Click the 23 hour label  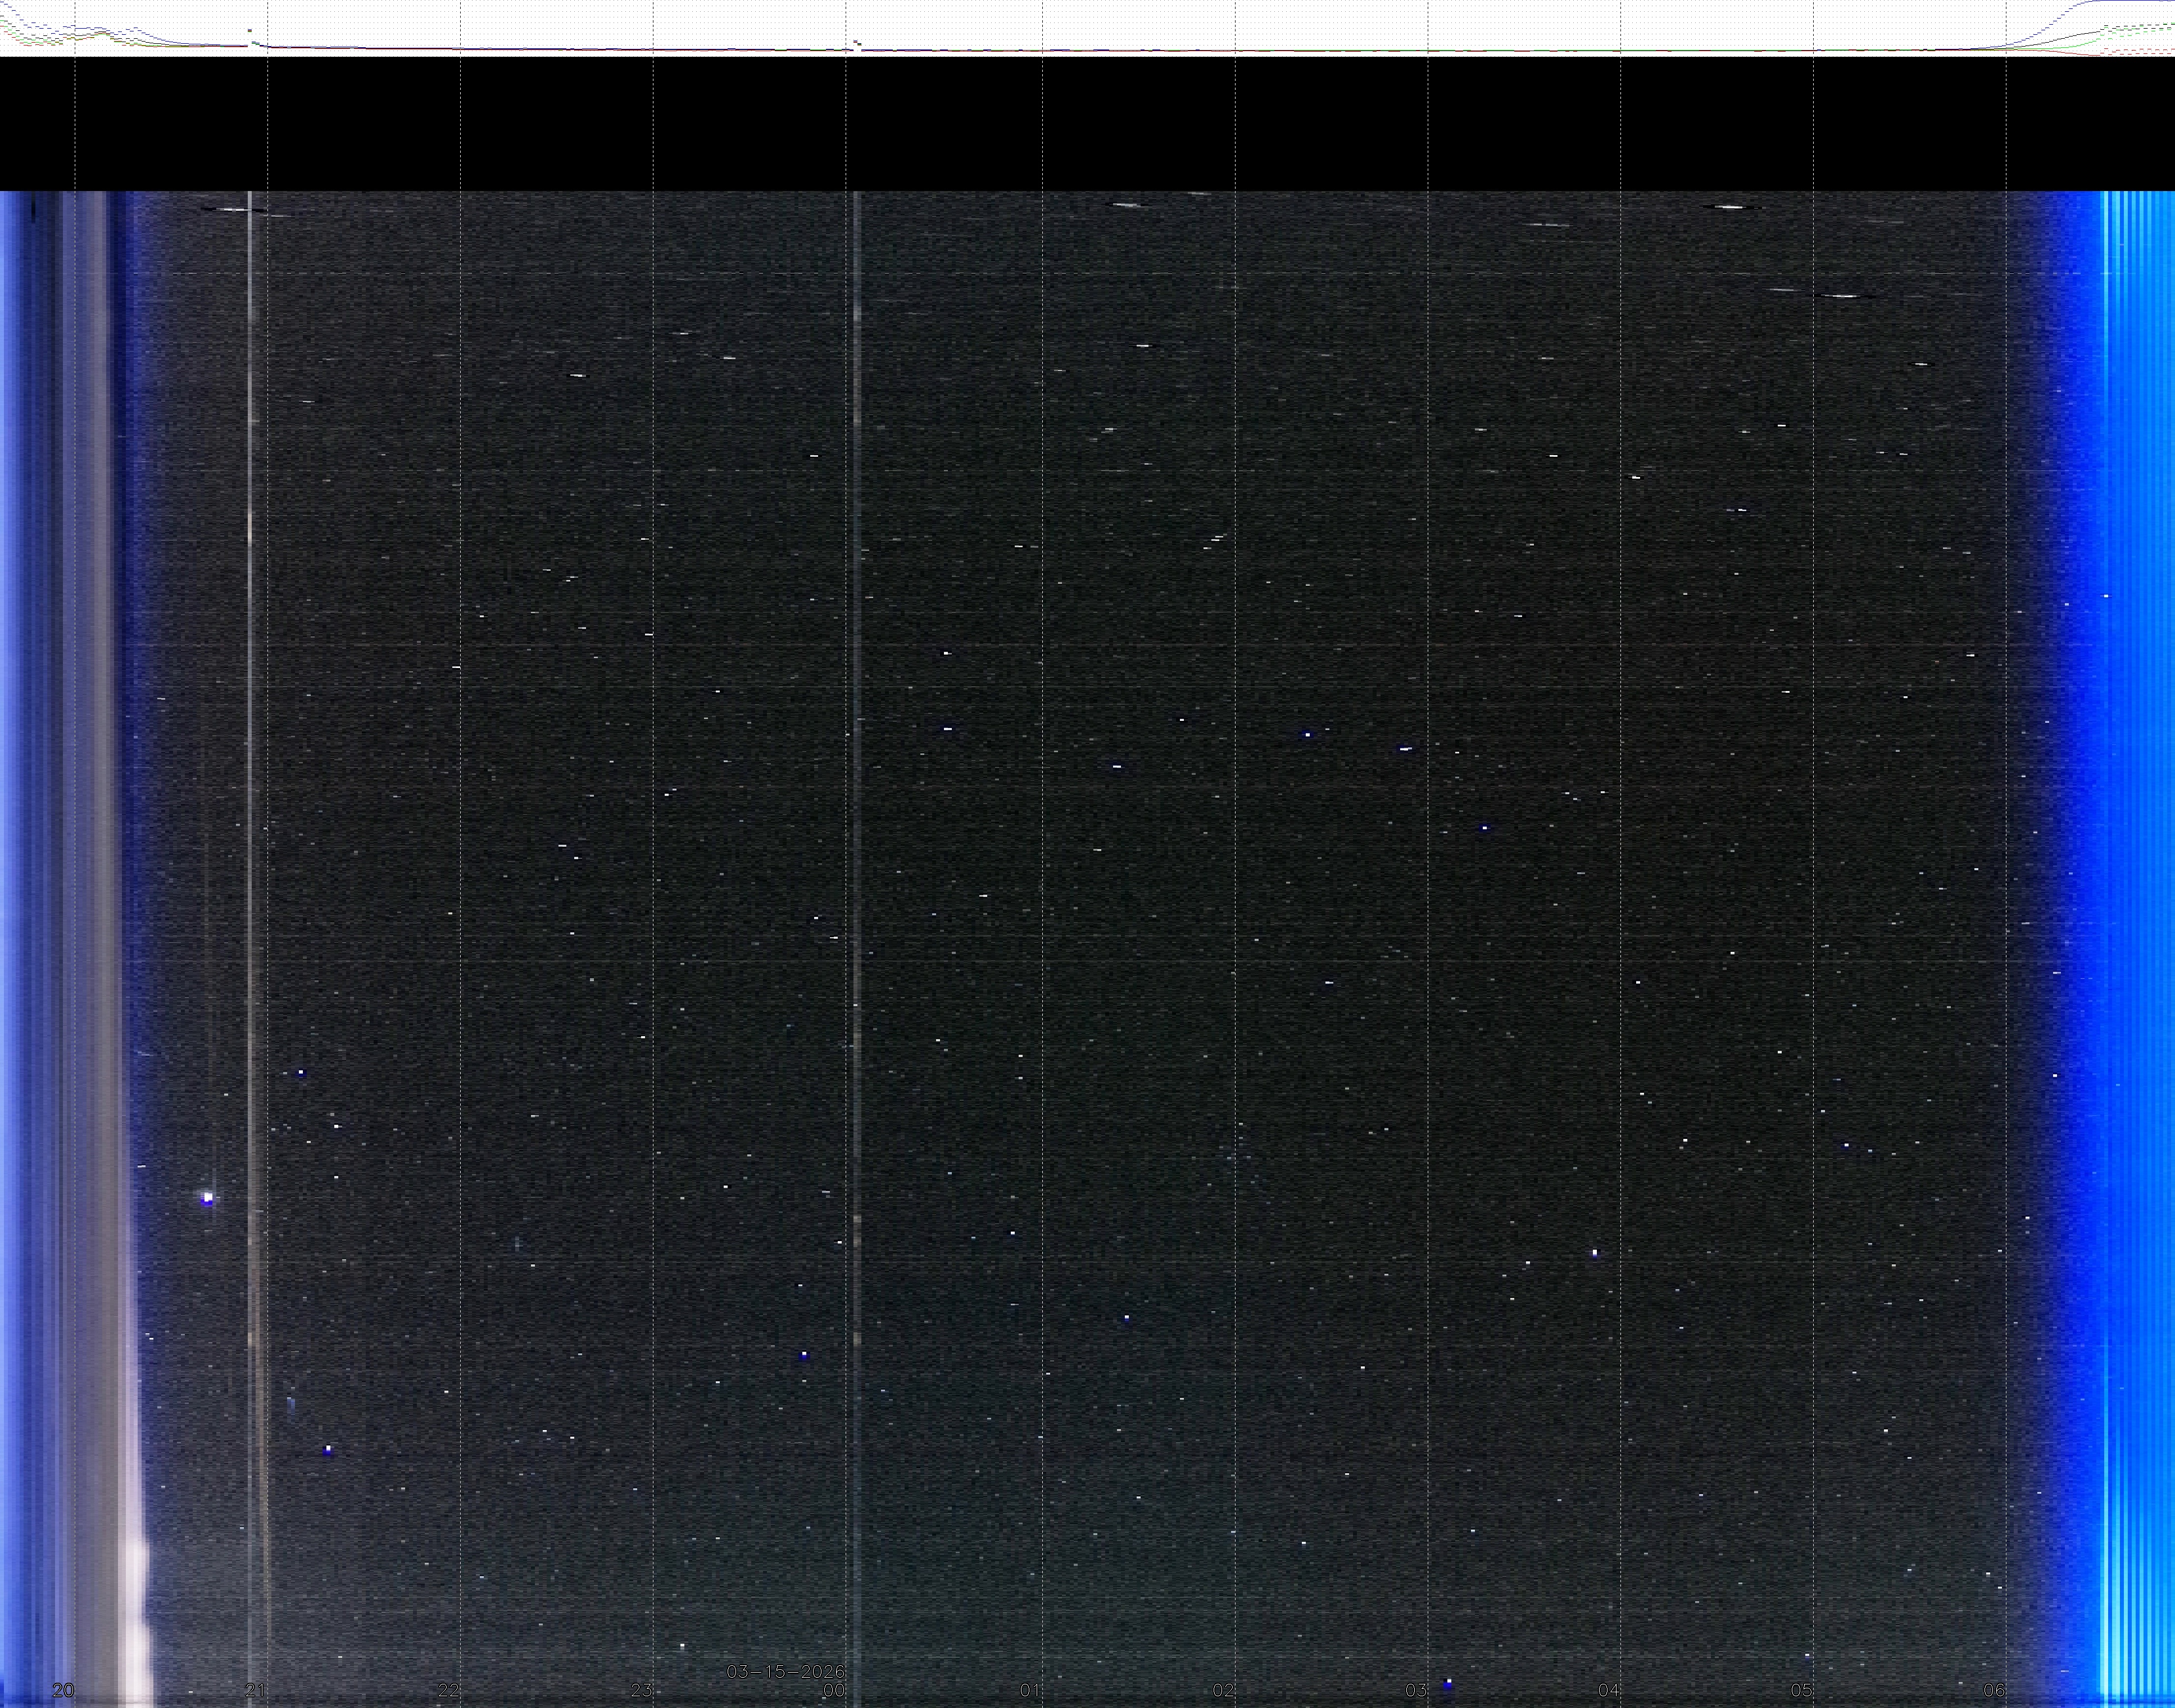click(642, 1690)
